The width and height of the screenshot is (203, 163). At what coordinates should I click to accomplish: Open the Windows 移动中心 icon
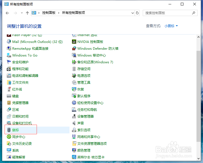point(74,55)
